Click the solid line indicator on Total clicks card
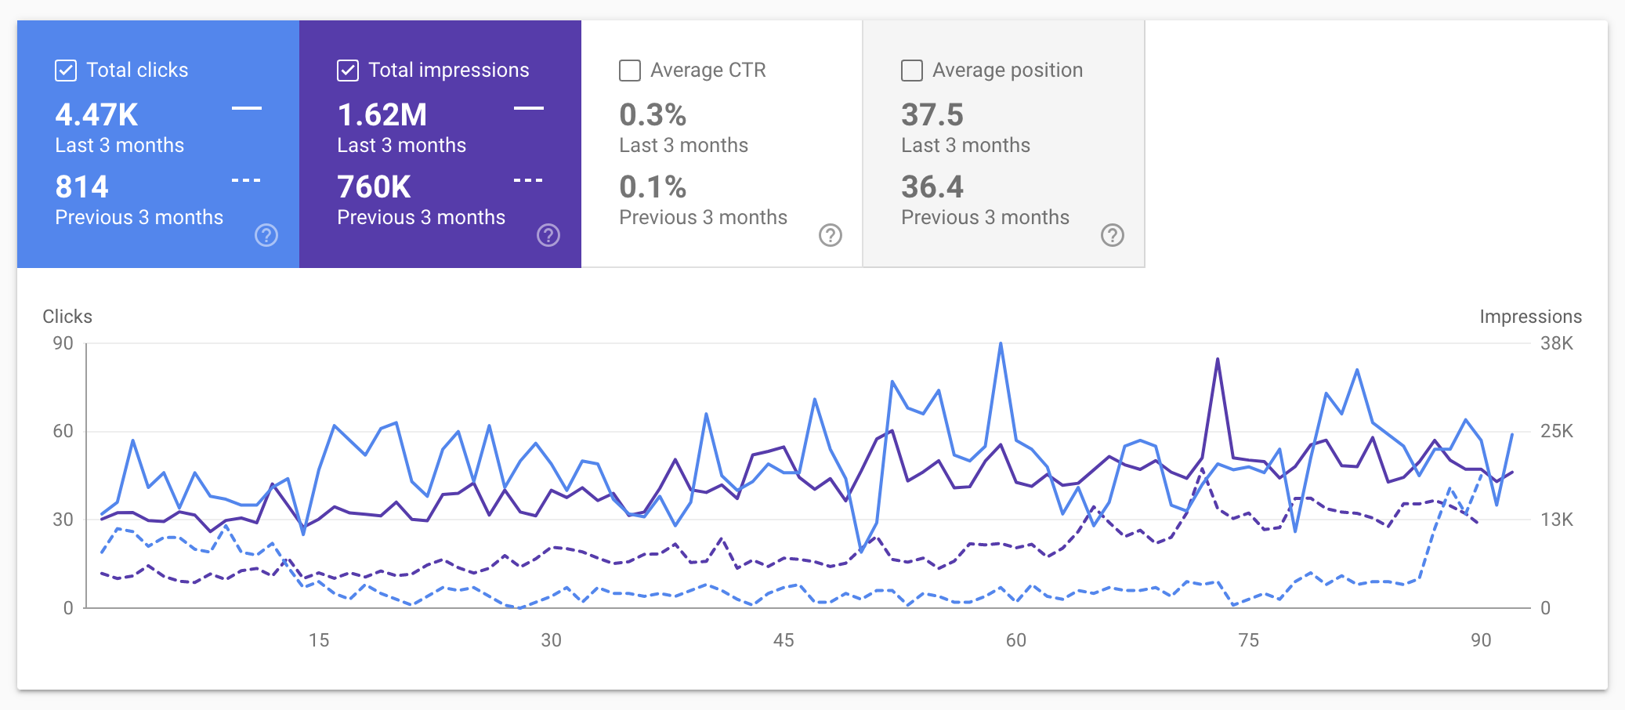The image size is (1625, 710). (245, 108)
